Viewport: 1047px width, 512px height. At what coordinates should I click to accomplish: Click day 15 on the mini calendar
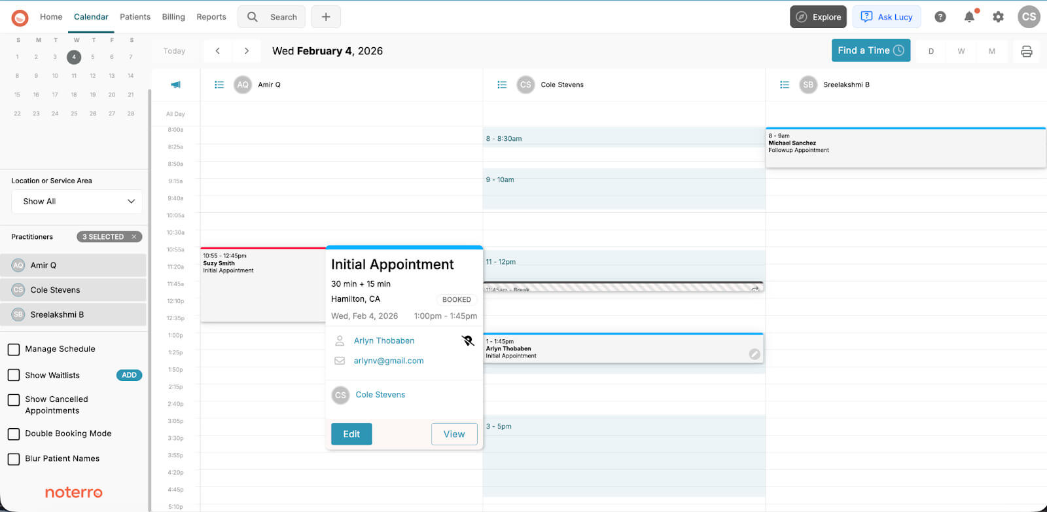(18, 94)
